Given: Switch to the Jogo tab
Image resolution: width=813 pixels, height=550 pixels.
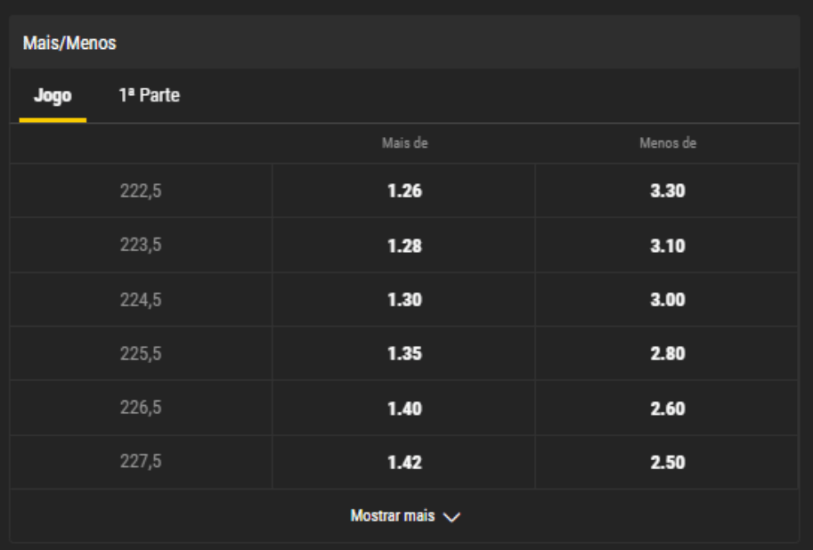Looking at the screenshot, I should tap(53, 96).
